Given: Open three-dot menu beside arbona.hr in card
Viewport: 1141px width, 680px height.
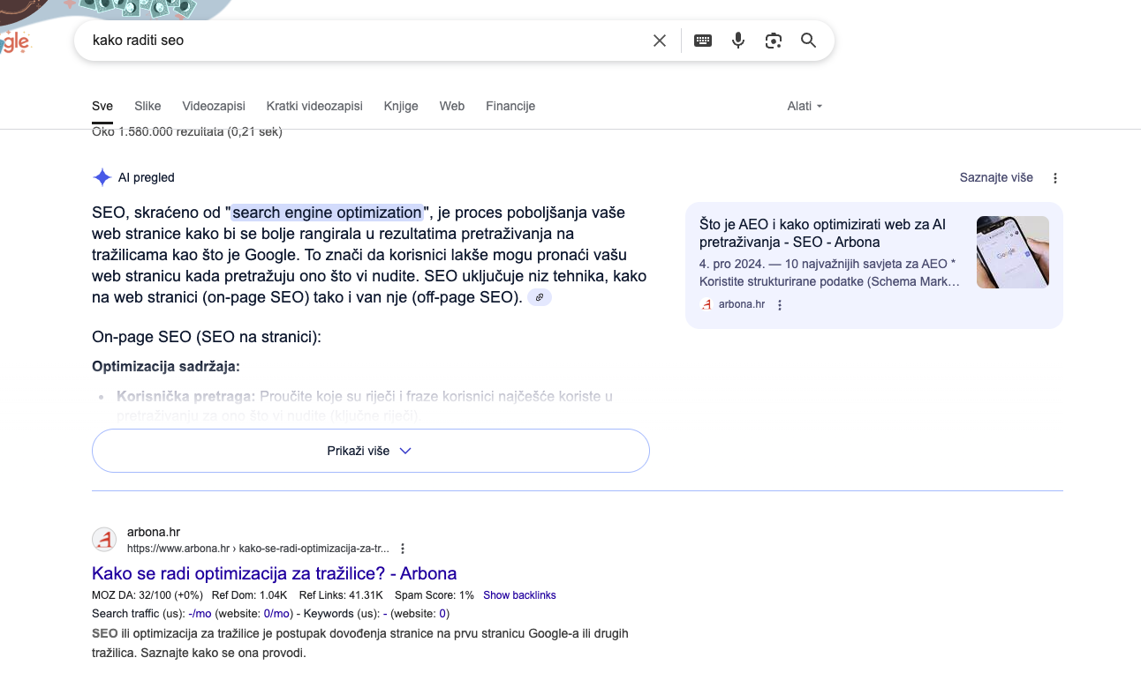Looking at the screenshot, I should pyautogui.click(x=780, y=305).
